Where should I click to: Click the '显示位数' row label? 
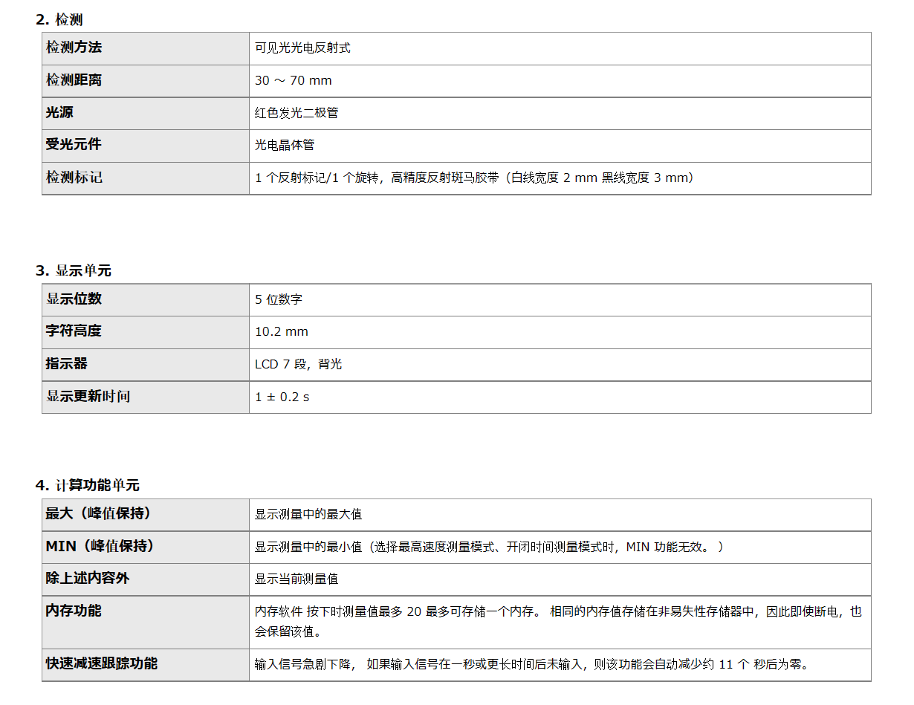[x=74, y=299]
